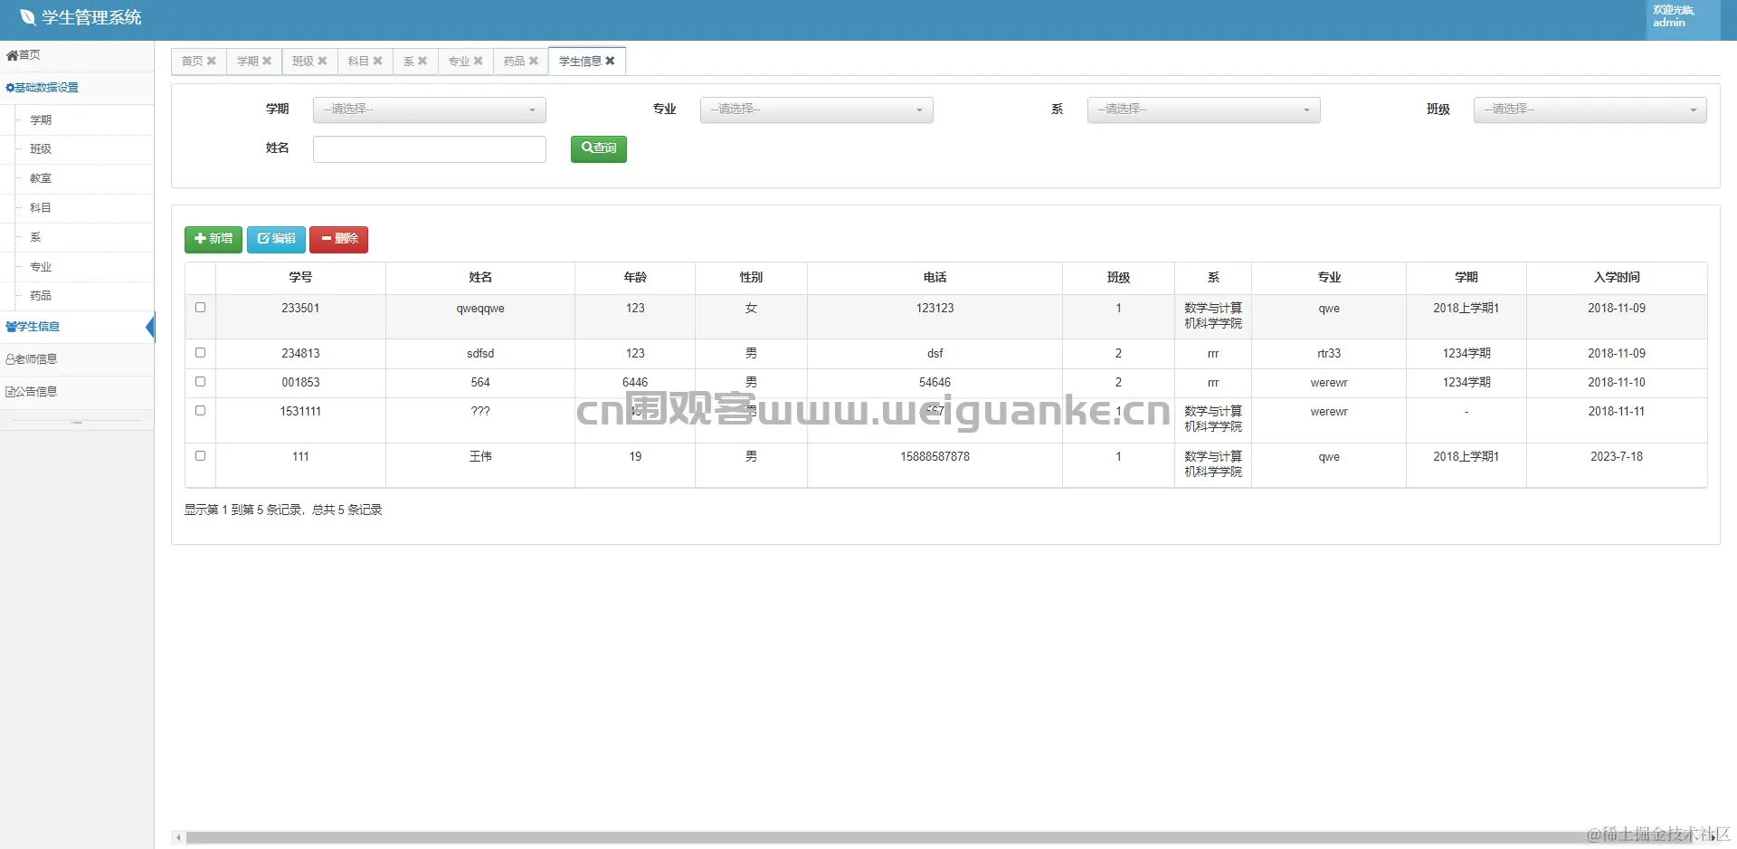The image size is (1737, 849).
Task: Click the 学号 column header
Action: click(300, 278)
